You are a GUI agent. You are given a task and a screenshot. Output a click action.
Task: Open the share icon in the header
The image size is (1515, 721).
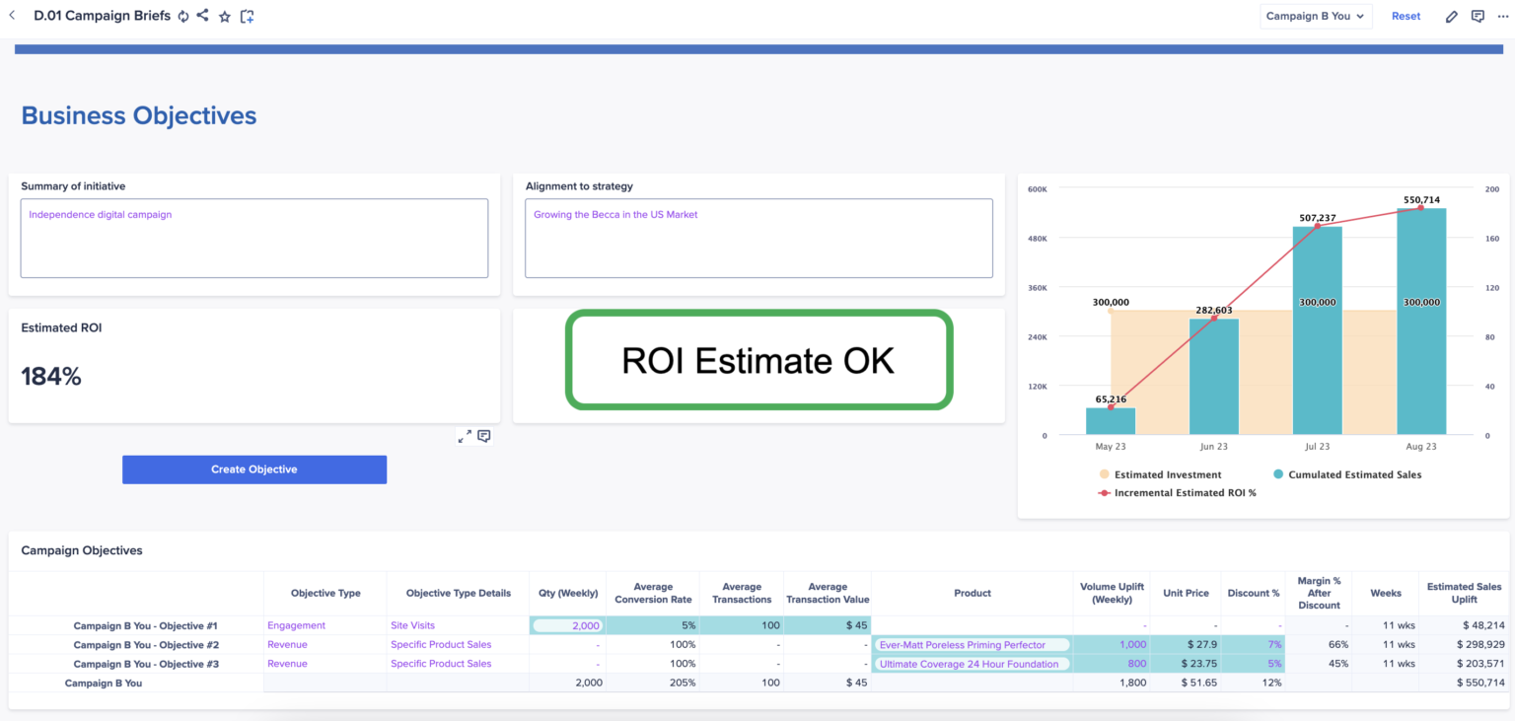click(202, 16)
